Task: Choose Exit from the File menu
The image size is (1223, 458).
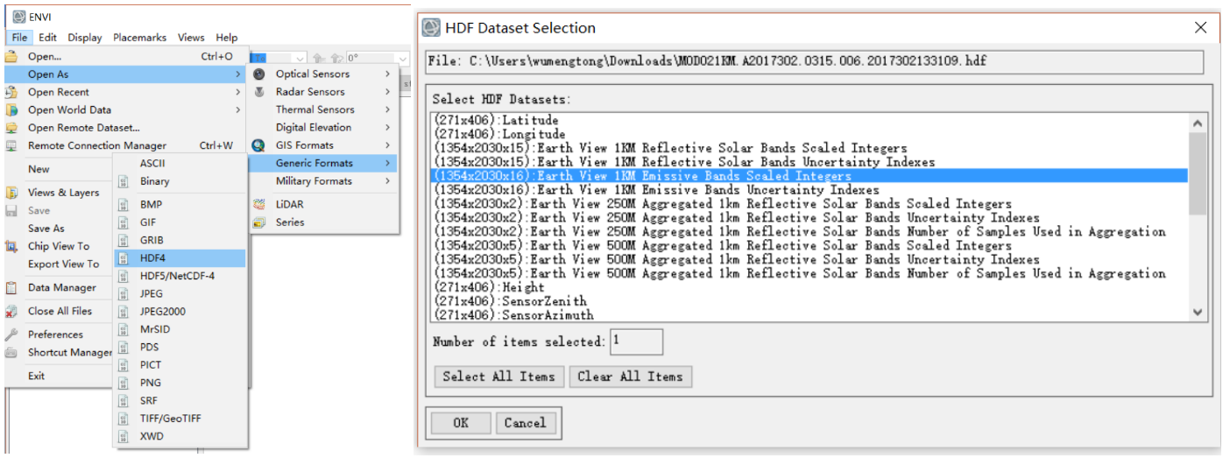Action: [x=36, y=376]
